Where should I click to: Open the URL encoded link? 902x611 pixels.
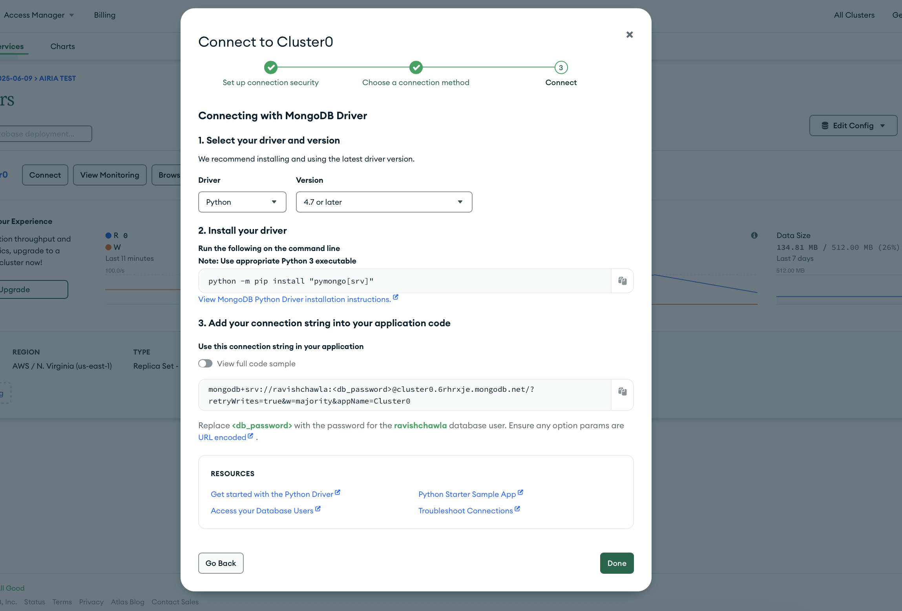222,437
